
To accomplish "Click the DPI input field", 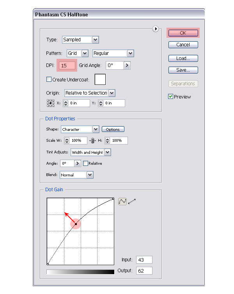I will [67, 66].
